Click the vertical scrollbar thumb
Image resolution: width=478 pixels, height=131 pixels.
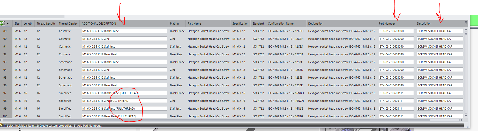pyautogui.click(x=466, y=34)
